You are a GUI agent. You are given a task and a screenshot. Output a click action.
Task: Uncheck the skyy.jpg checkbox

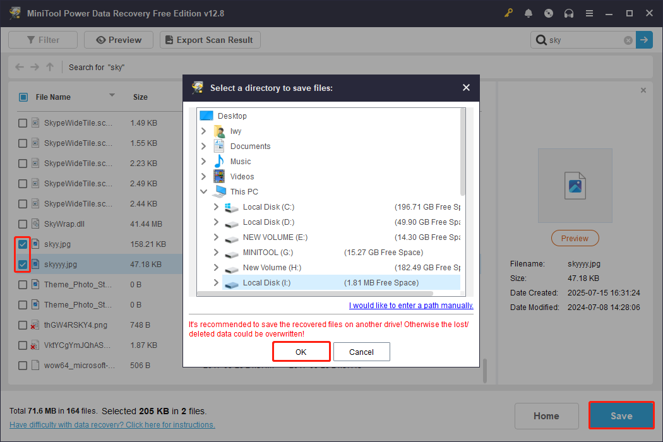click(22, 244)
